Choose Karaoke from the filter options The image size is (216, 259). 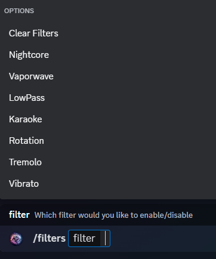click(26, 119)
